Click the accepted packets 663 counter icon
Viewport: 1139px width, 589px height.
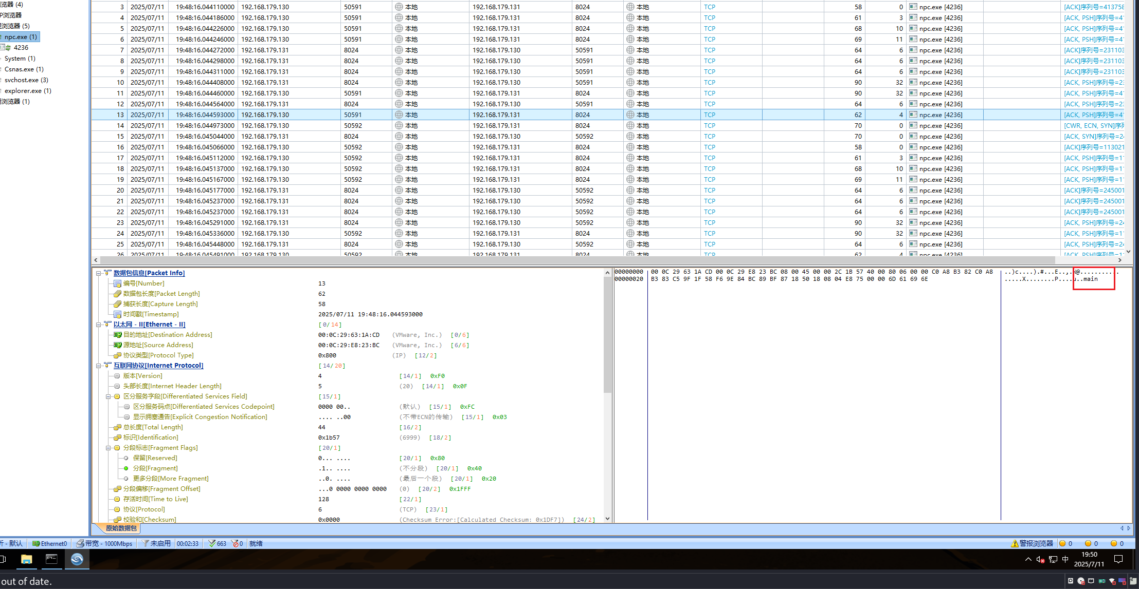point(211,543)
